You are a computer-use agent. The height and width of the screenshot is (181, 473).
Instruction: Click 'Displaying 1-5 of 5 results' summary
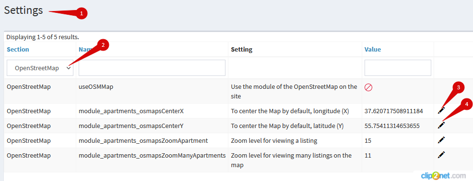43,37
